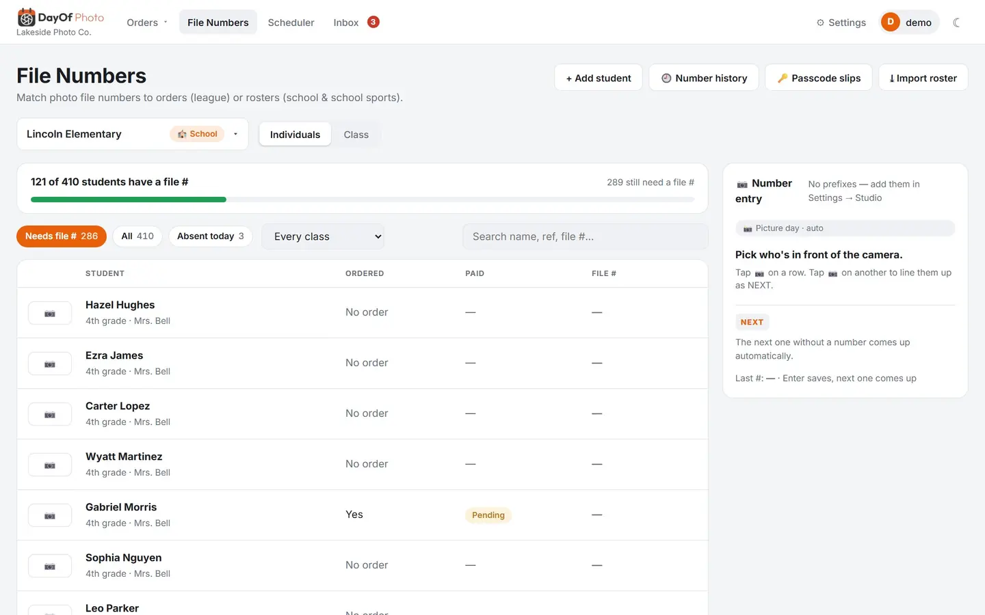The image size is (985, 615).
Task: Click Picture day auto mode pill
Action: pos(845,228)
